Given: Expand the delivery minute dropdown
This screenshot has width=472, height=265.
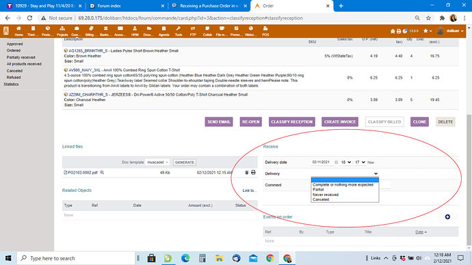Looking at the screenshot, I should 360,163.
